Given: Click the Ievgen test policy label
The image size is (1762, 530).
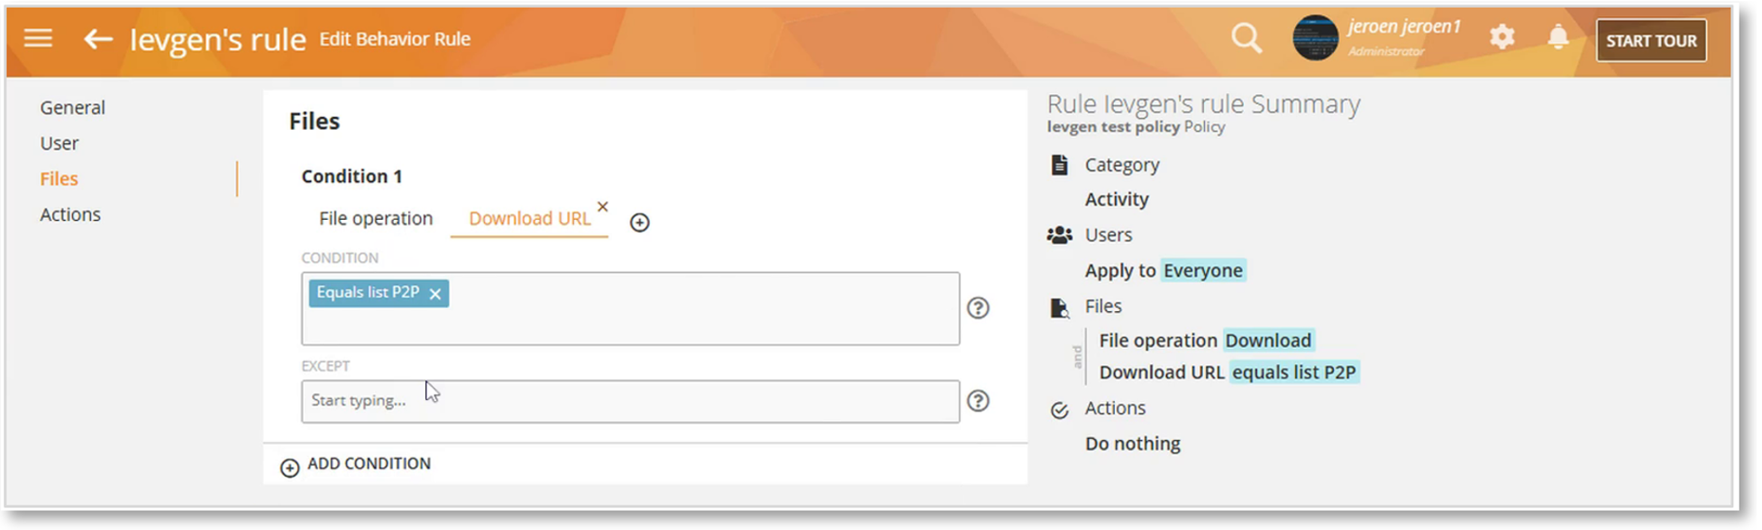Looking at the screenshot, I should tap(1113, 127).
